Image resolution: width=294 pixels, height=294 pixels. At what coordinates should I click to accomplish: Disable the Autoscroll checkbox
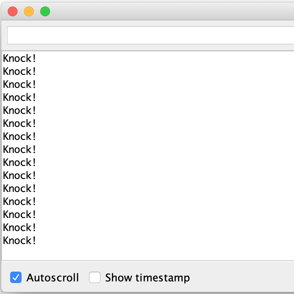(x=16, y=277)
